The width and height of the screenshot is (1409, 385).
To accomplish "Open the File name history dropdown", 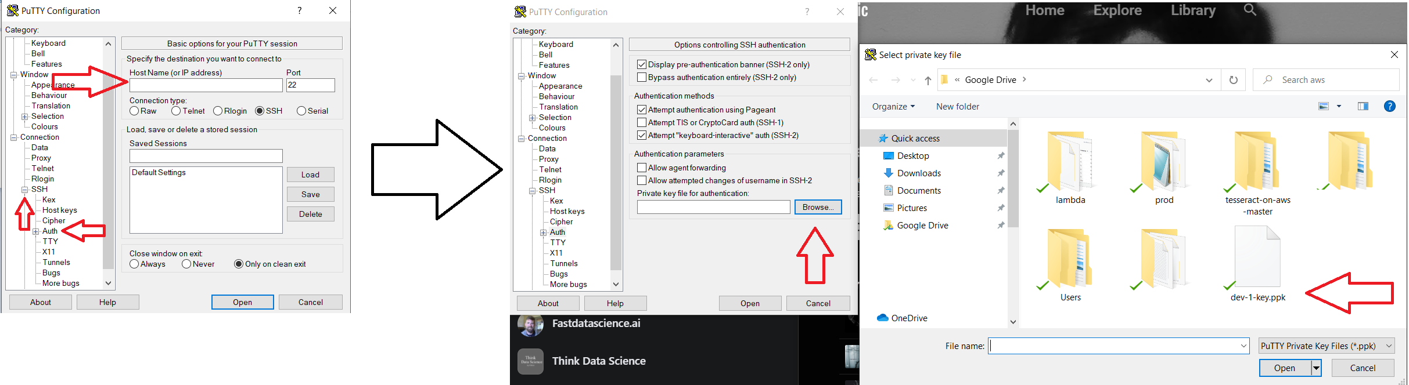I will 1243,346.
